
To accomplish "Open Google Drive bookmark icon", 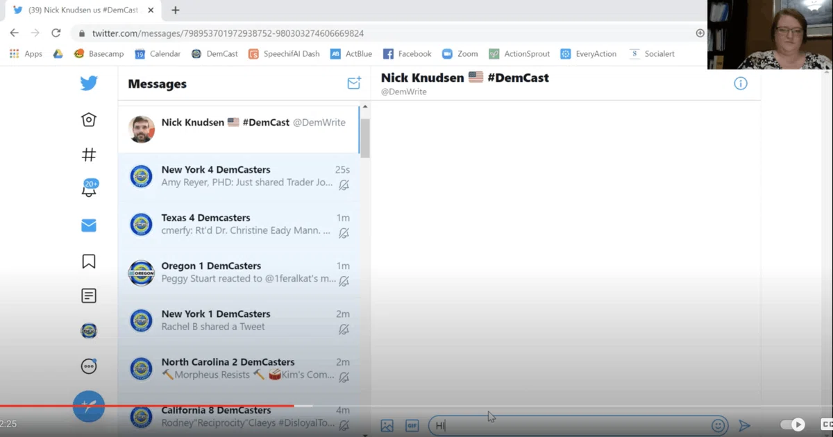I will coord(58,53).
